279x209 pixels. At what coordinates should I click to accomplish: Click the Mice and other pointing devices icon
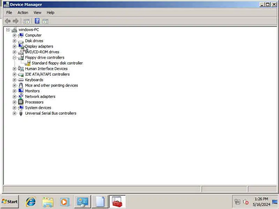coord(21,85)
